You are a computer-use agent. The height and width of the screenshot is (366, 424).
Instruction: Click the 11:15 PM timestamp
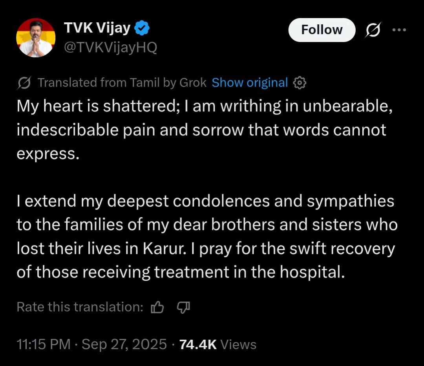tap(43, 344)
